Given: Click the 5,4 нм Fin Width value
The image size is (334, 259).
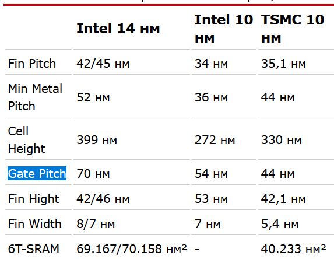Looking at the screenshot, I should pyautogui.click(x=280, y=224).
